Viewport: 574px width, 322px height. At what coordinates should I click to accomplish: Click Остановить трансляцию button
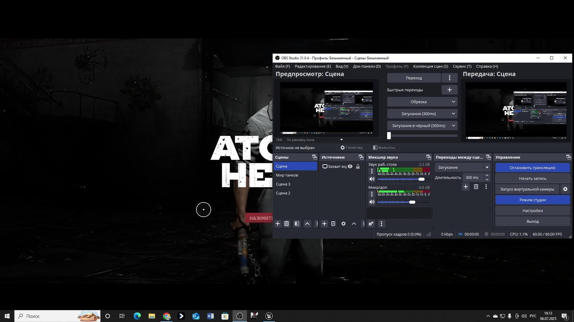[532, 168]
